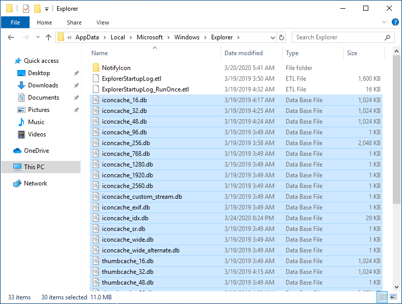Navigate to Windows in breadcrumb

pos(187,37)
